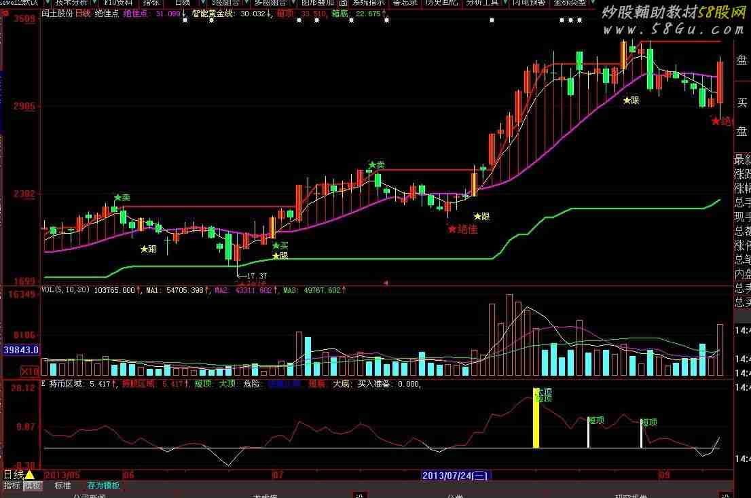
Task: Open the 多图组合 layout dropdown
Action: 271,3
